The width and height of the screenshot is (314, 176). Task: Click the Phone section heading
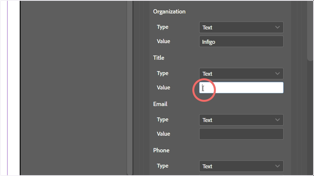161,150
